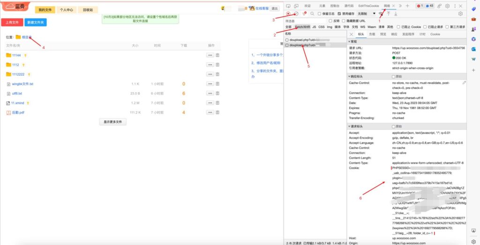Open the network settings gear icon
Image resolution: width=480 pixels, height=245 pixels.
click(460, 14)
